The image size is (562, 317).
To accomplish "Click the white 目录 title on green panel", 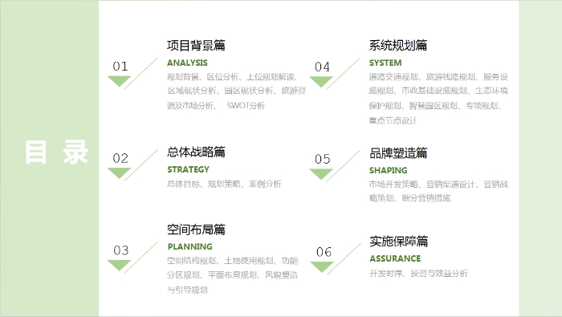I will 57,152.
